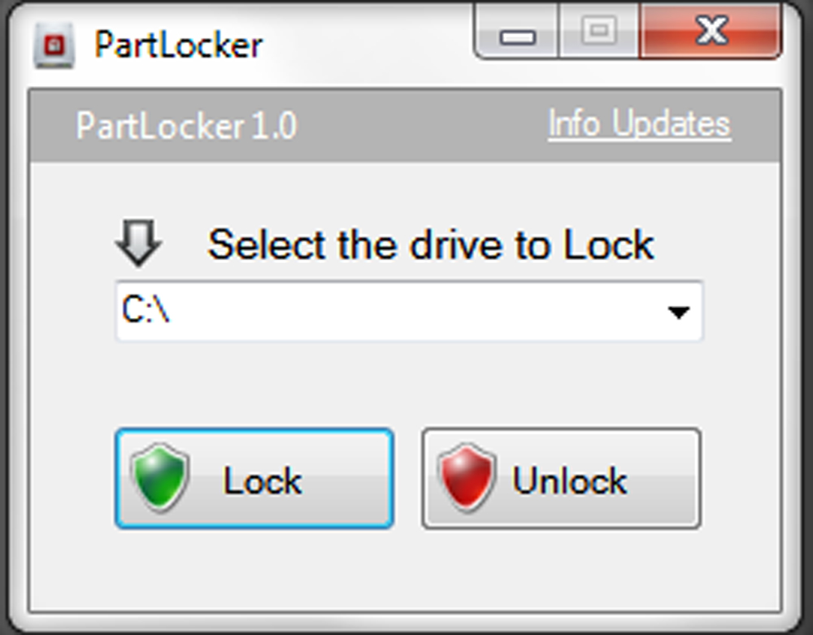Click the red shield icon

pos(466,478)
